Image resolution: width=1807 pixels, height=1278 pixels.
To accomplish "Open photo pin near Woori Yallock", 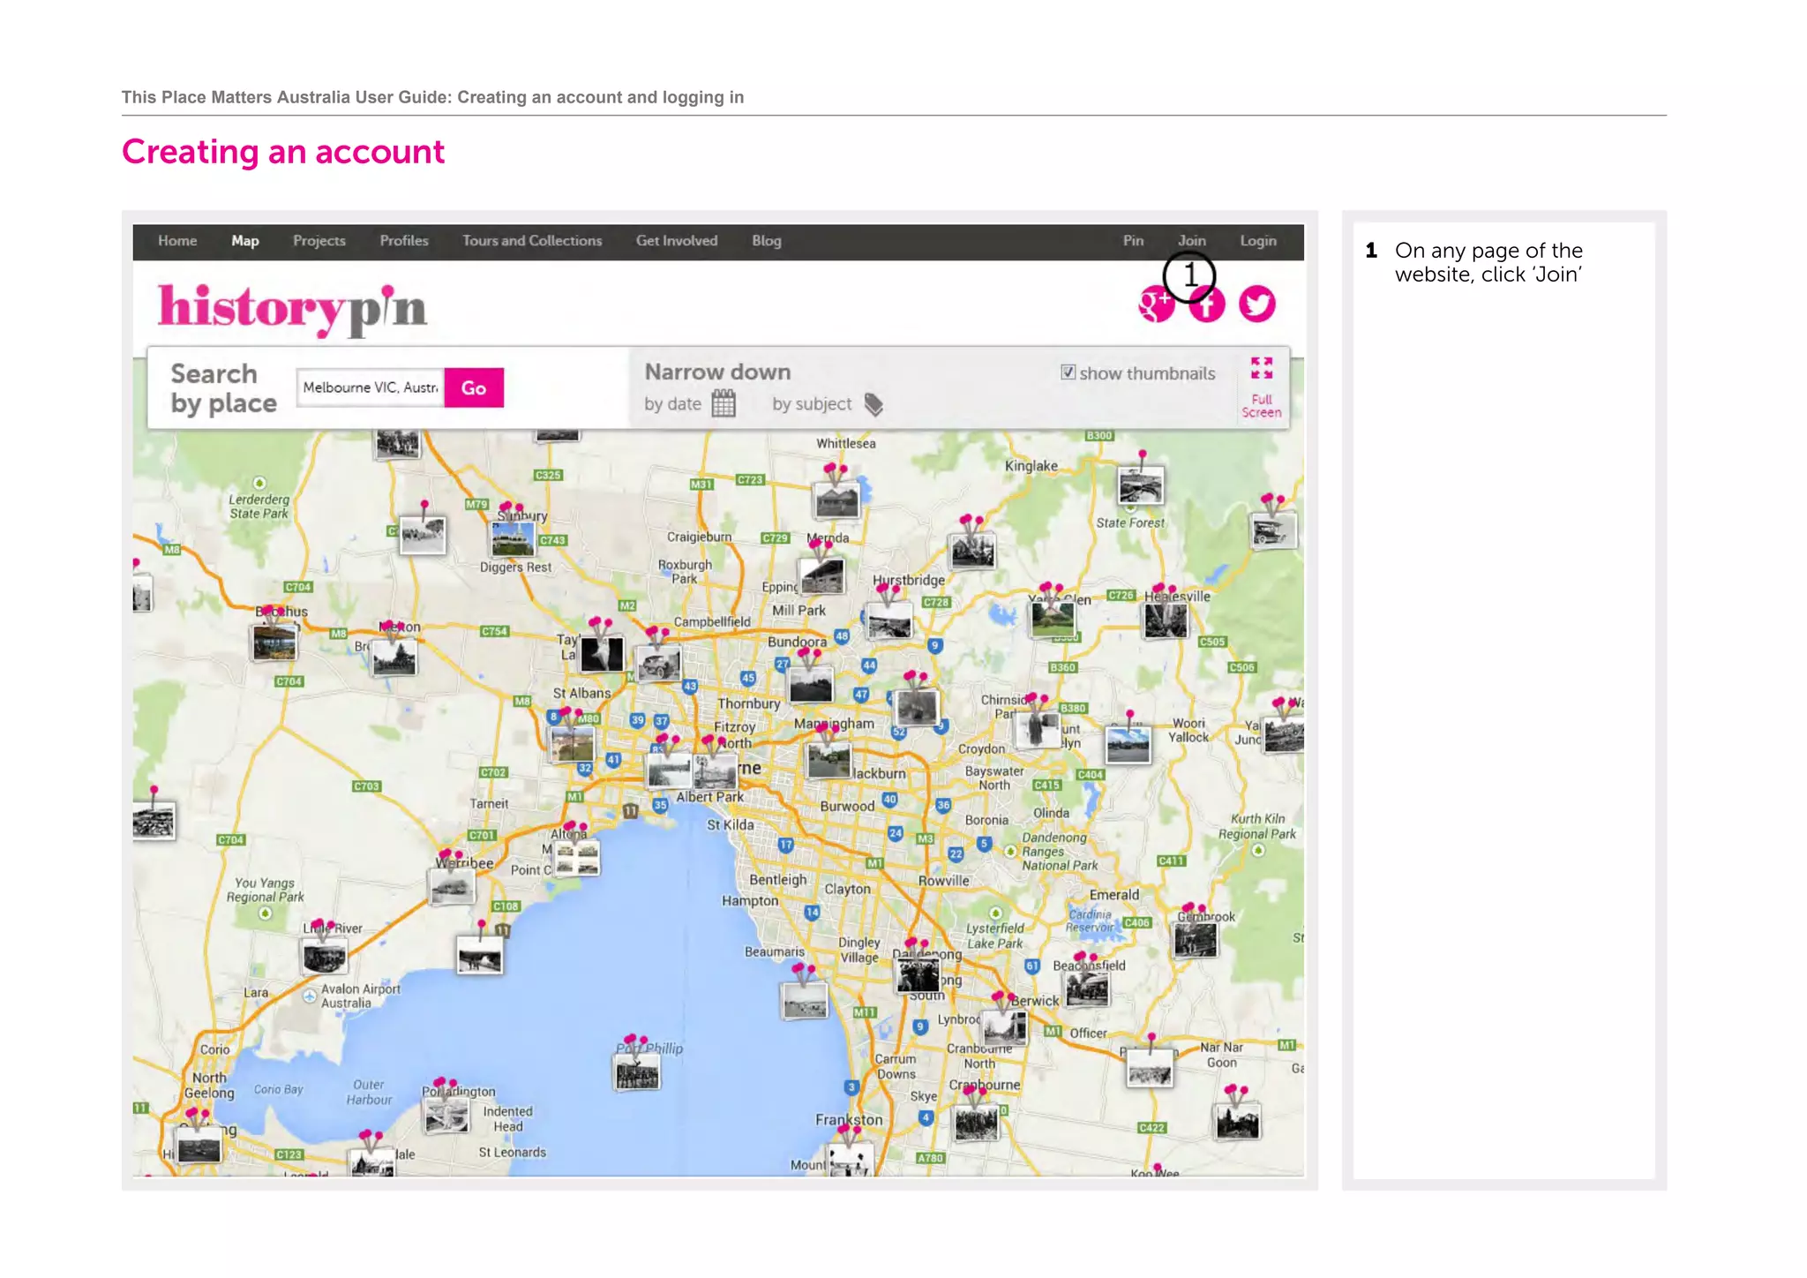I will pyautogui.click(x=1128, y=746).
